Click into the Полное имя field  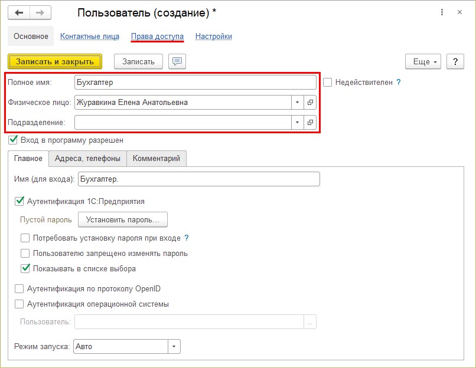click(x=195, y=83)
